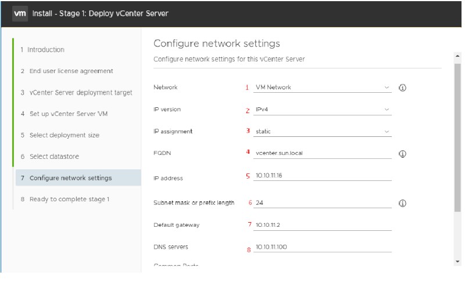Show info for the Network field

[x=402, y=88]
